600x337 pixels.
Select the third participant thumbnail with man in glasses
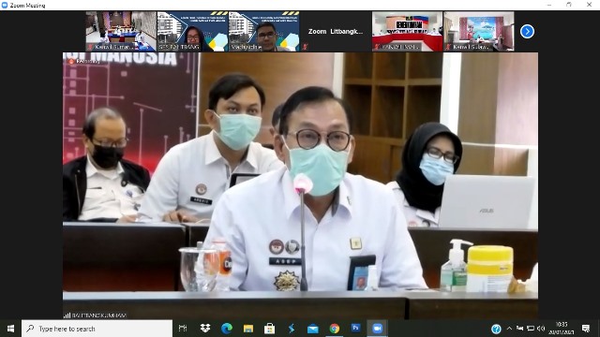click(264, 31)
